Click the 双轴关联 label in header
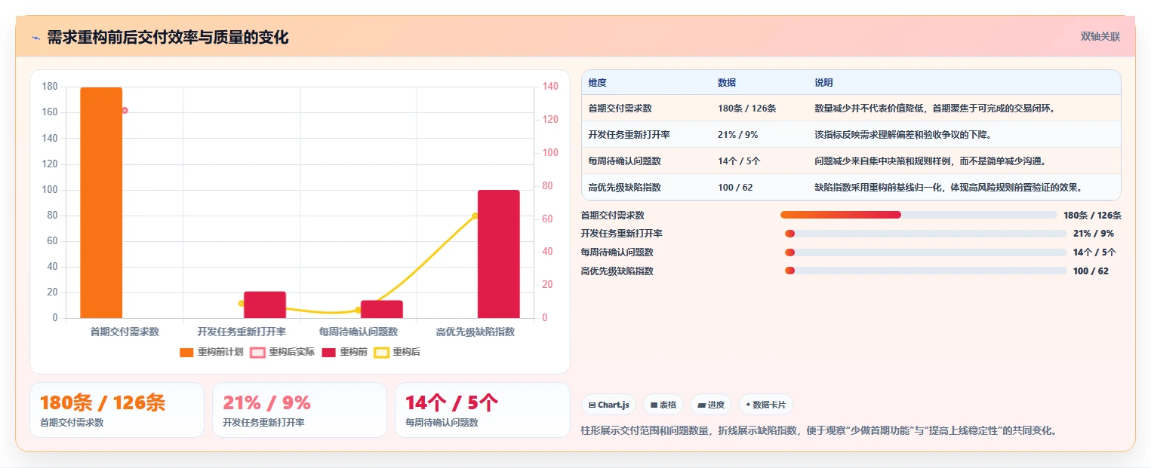The image size is (1151, 468). point(1100,37)
